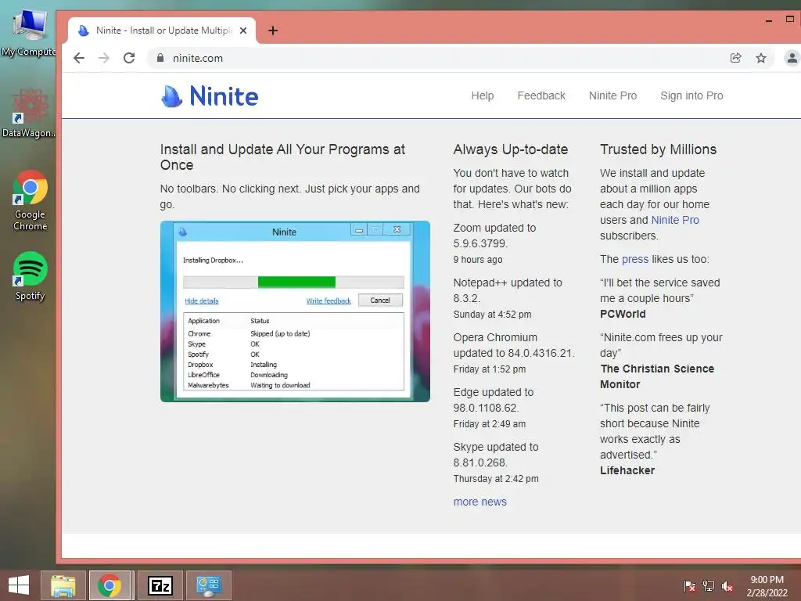Click the Opera Chromium updated news text
Viewport: 801px width, 601px height.
tap(513, 345)
